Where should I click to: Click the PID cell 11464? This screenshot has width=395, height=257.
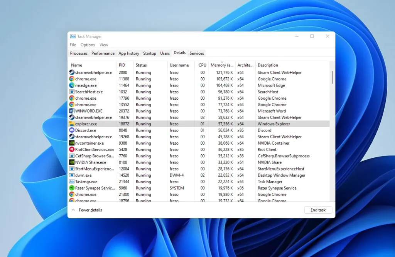[x=124, y=85]
